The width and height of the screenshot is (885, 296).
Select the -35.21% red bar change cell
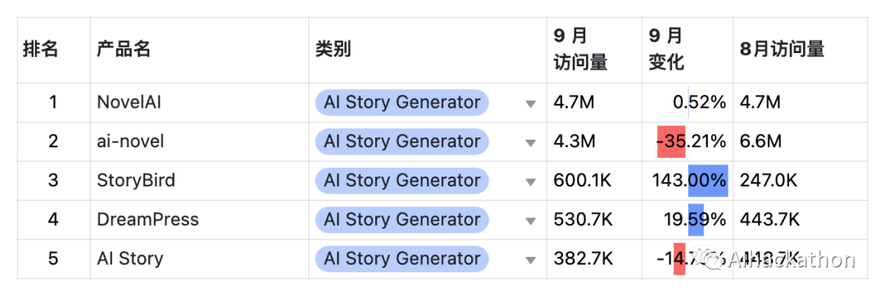click(688, 141)
